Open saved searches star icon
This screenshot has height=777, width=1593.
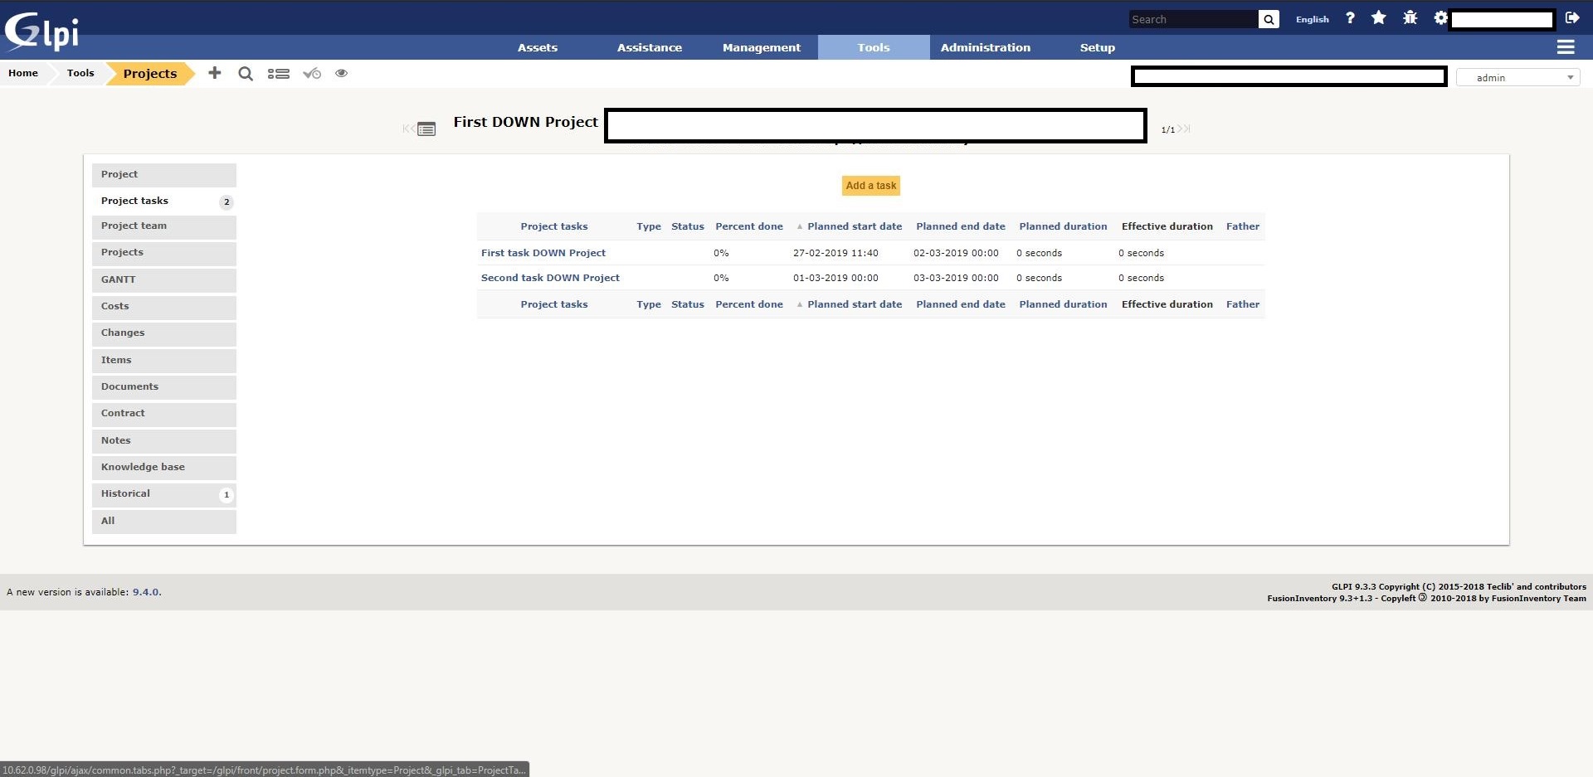(x=1379, y=17)
